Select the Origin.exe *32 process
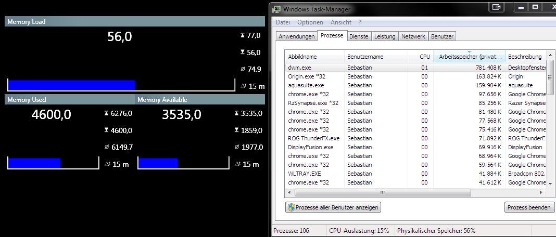 [416, 76]
